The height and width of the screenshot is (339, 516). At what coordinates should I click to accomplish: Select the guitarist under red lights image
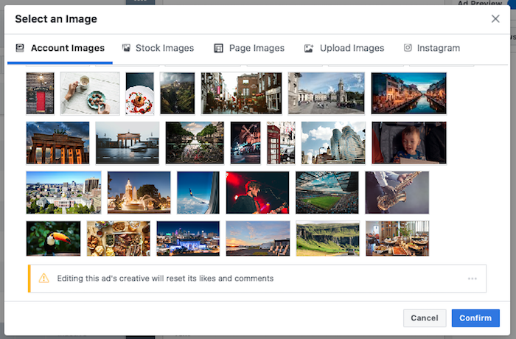click(x=258, y=192)
